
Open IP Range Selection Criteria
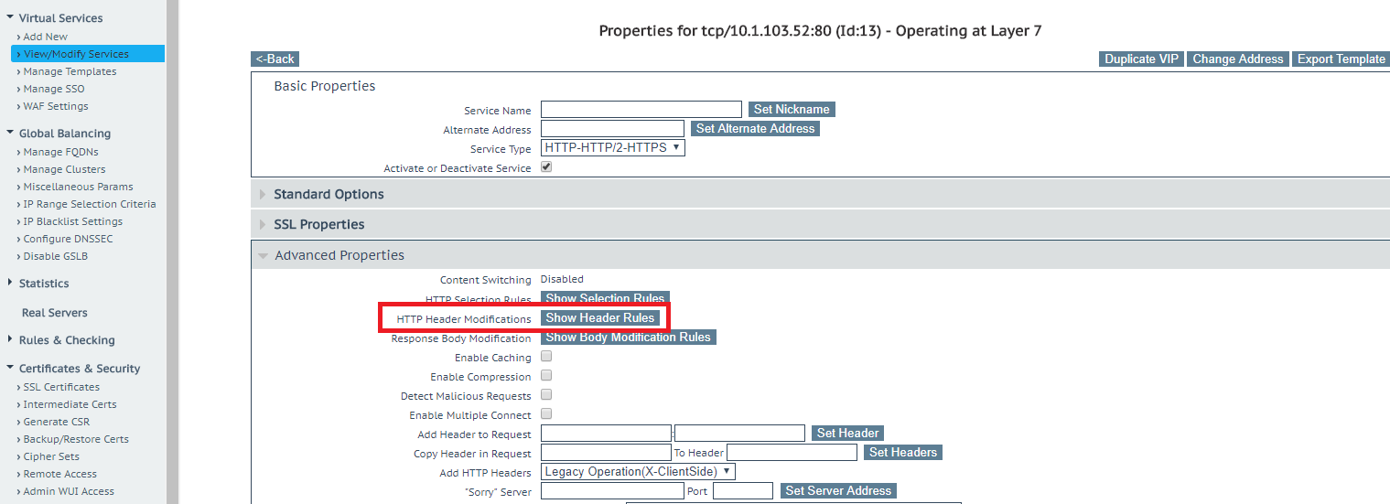tap(89, 204)
